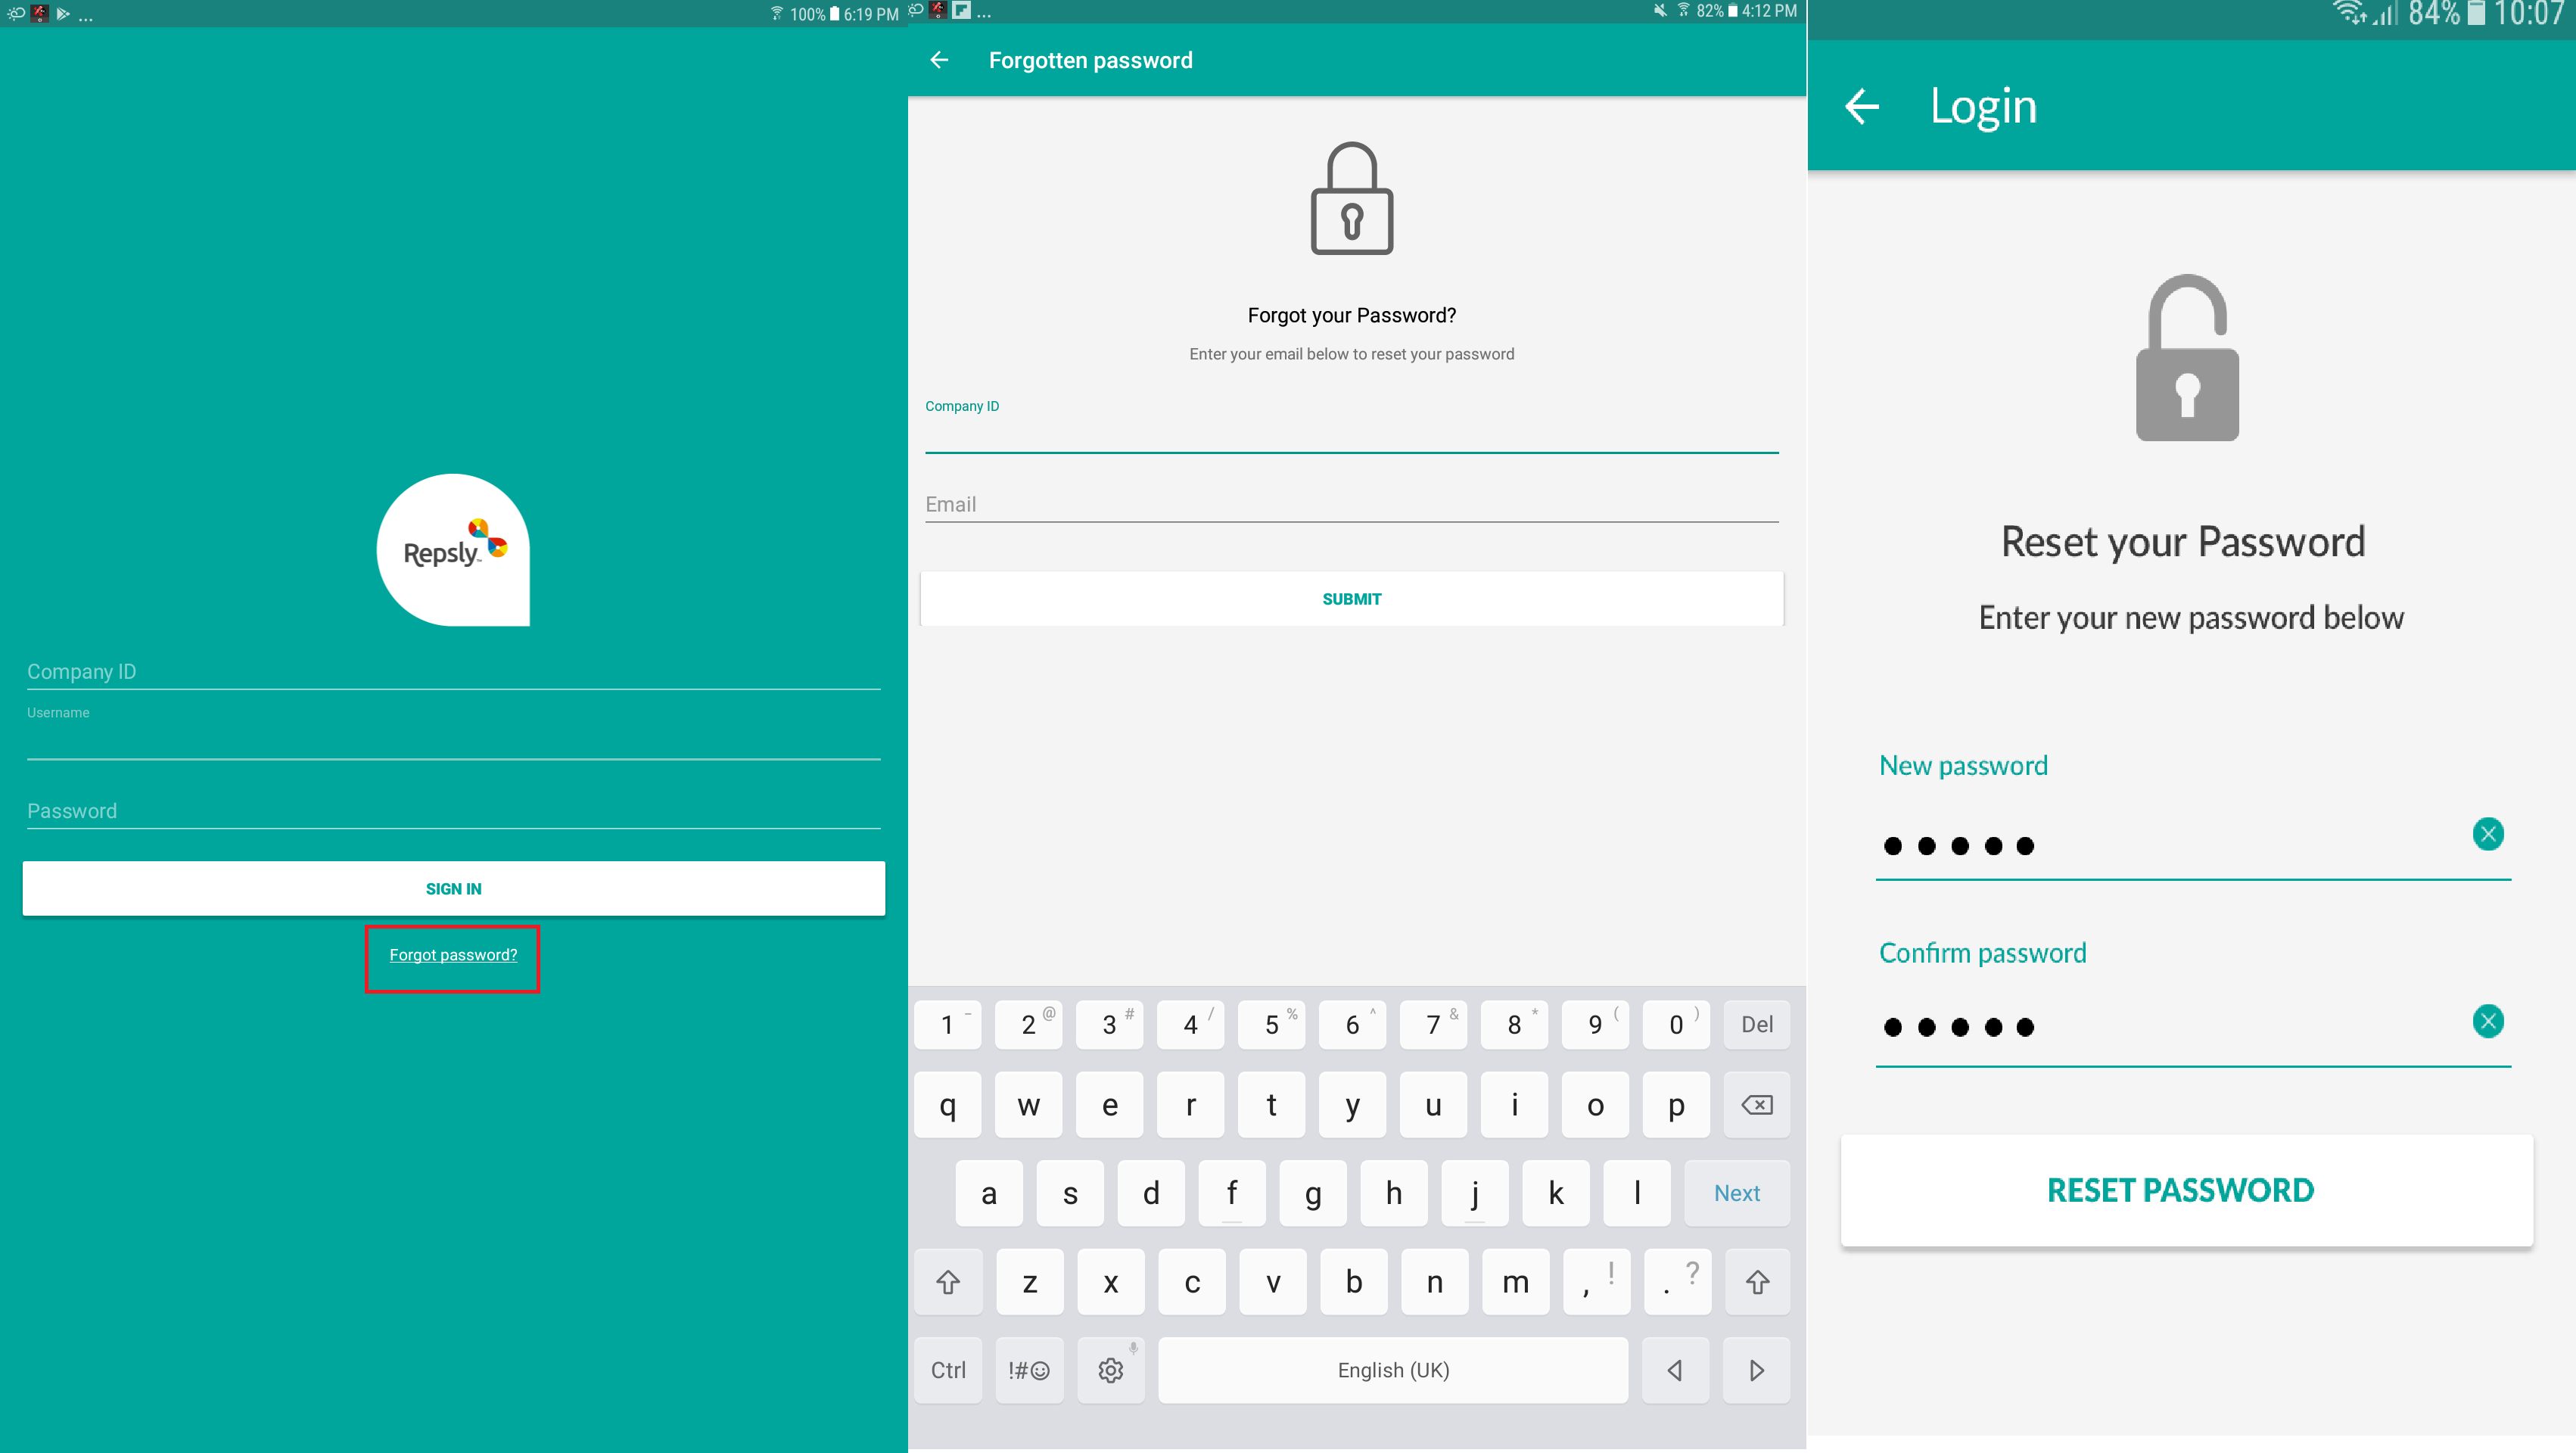Viewport: 2576px width, 1453px height.
Task: Focus the Email field
Action: tap(1352, 505)
